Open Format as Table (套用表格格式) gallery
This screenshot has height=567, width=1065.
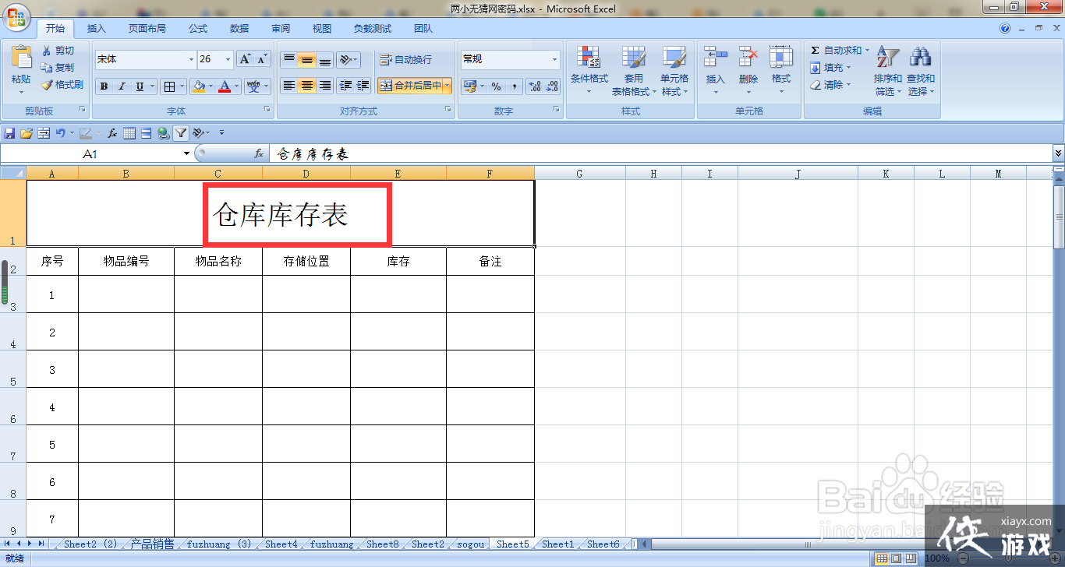(634, 71)
